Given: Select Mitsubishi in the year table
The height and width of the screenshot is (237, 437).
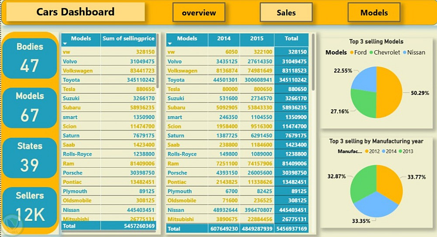Looking at the screenshot, I should click(180, 219).
